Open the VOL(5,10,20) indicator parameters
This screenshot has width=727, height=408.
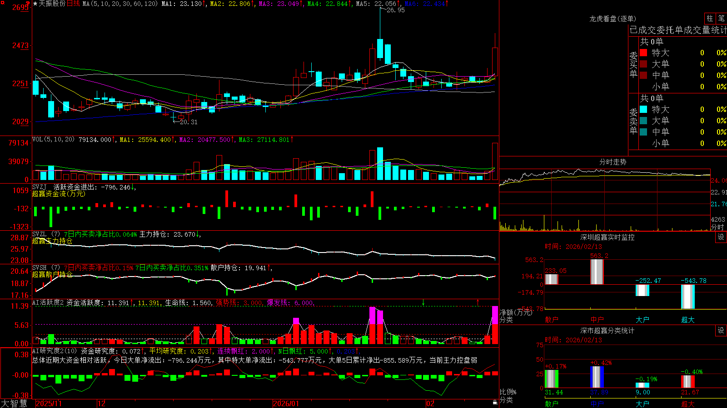[53, 140]
